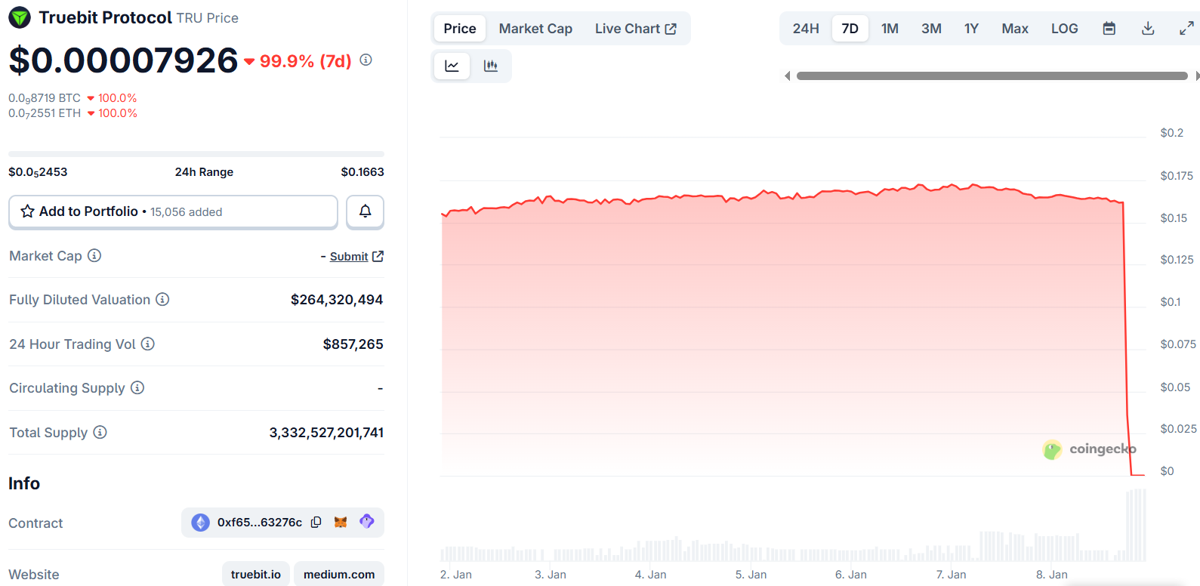1200x586 pixels.
Task: Select the 24H time range
Action: [x=806, y=29]
